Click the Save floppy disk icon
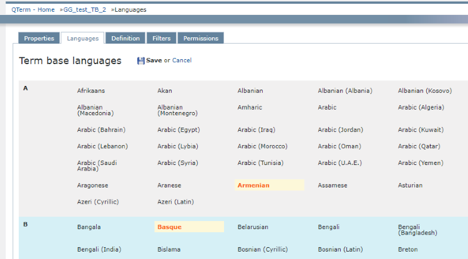This screenshot has width=468, height=259. [x=141, y=60]
